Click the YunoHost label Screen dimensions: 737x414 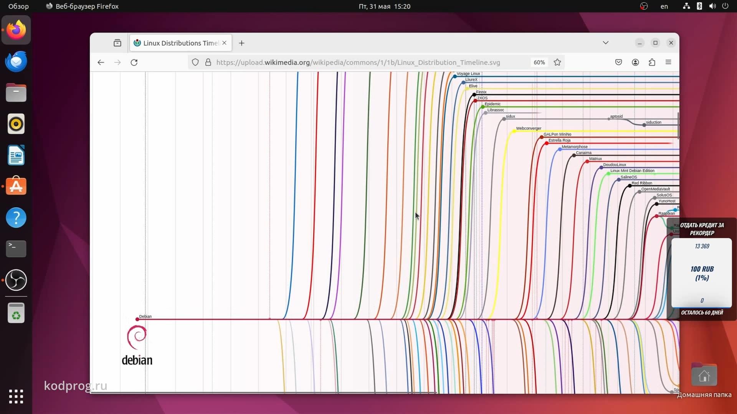pyautogui.click(x=666, y=201)
